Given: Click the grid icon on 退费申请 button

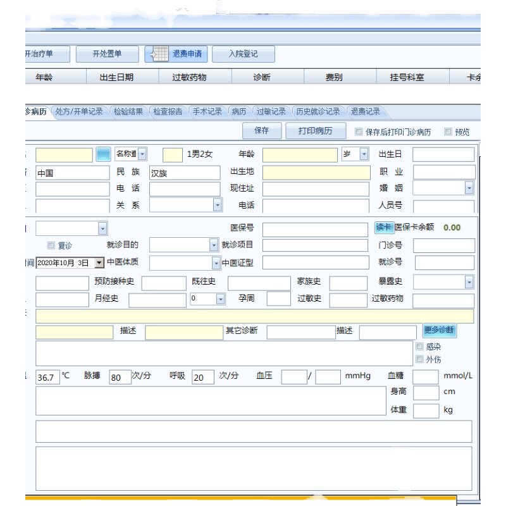Looking at the screenshot, I should pos(160,54).
